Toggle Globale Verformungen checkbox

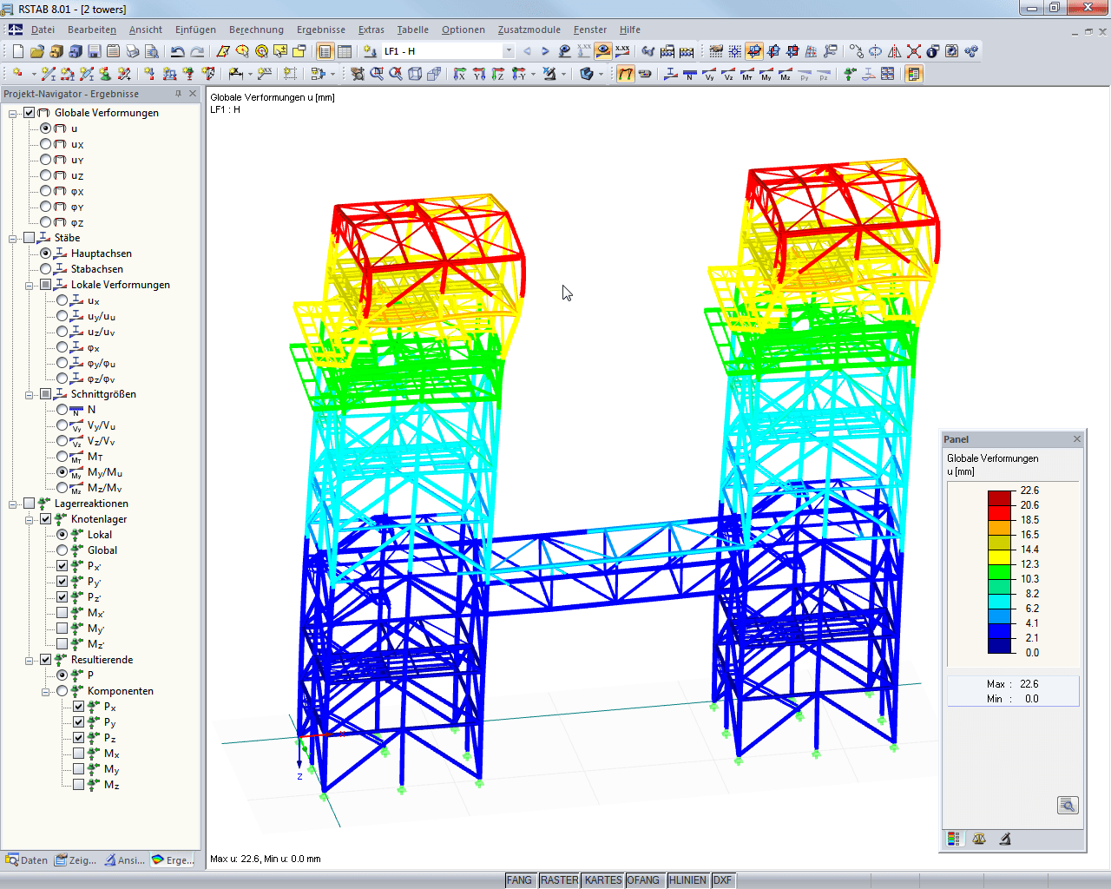point(30,113)
